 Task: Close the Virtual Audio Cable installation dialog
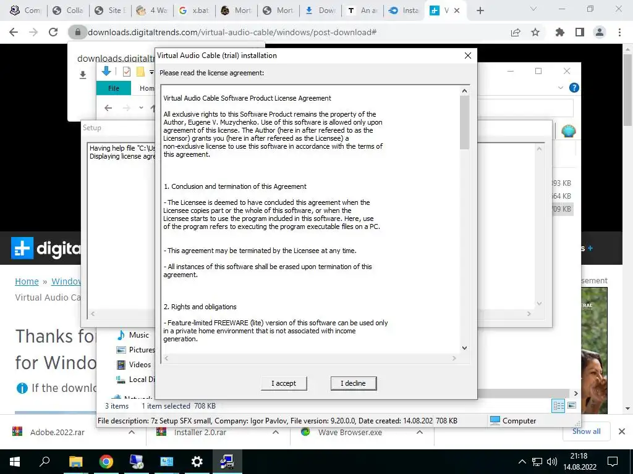click(467, 56)
